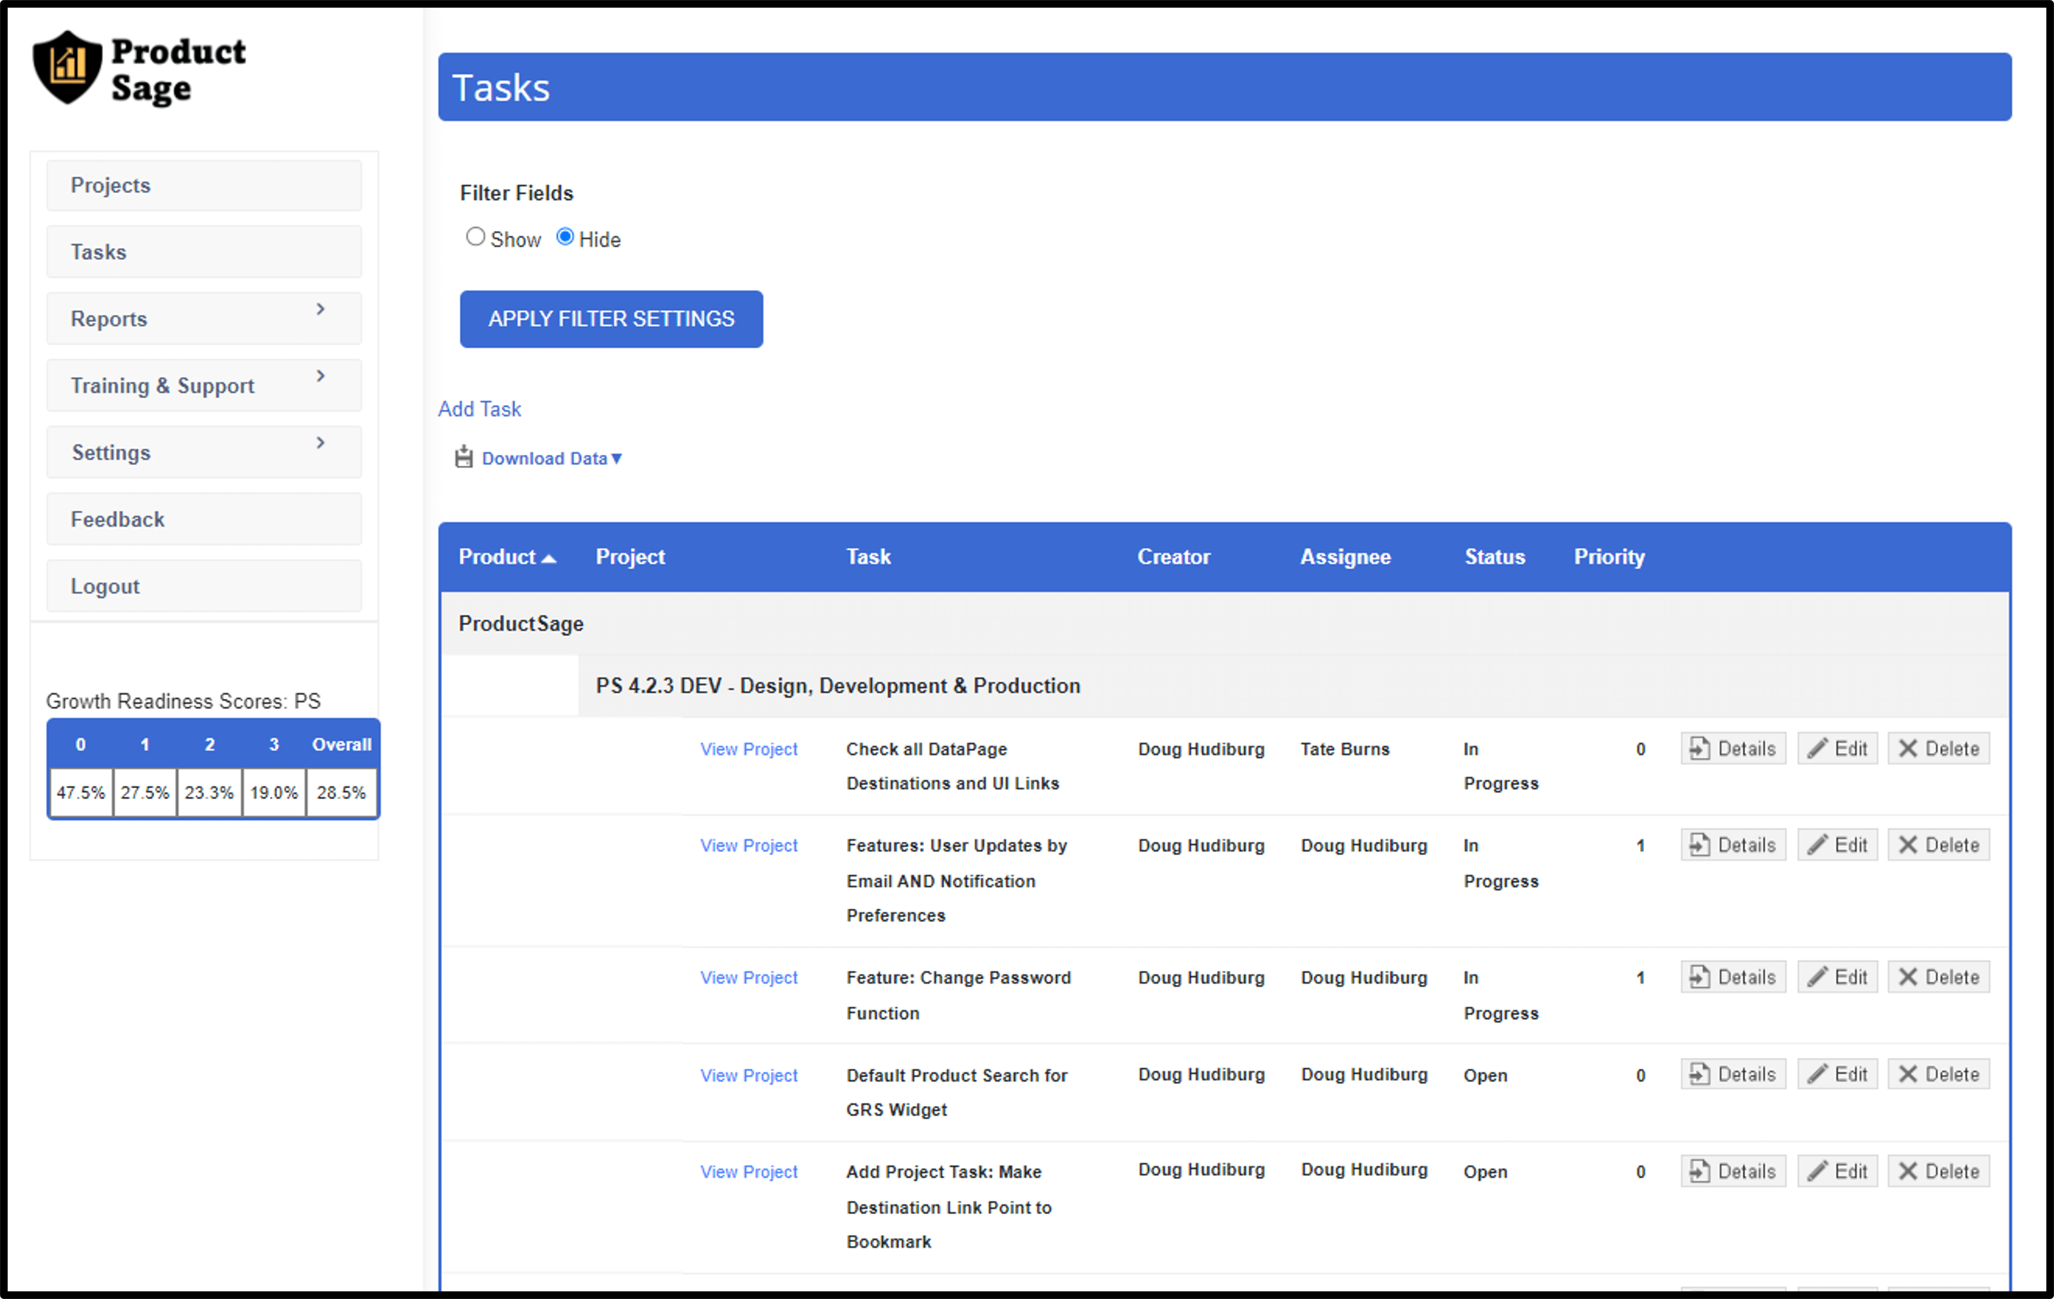This screenshot has width=2054, height=1299.
Task: Click the 19.0% readiness score cell
Action: click(x=274, y=792)
